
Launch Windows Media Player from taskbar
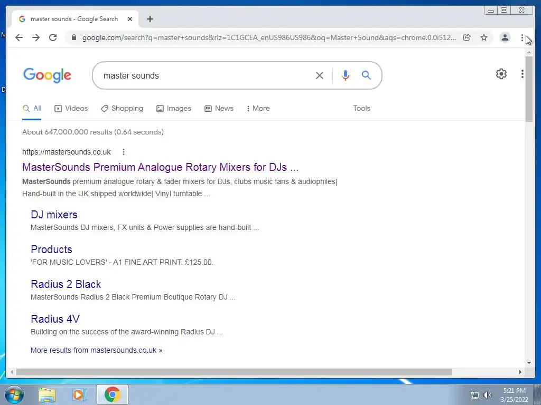pyautogui.click(x=79, y=394)
